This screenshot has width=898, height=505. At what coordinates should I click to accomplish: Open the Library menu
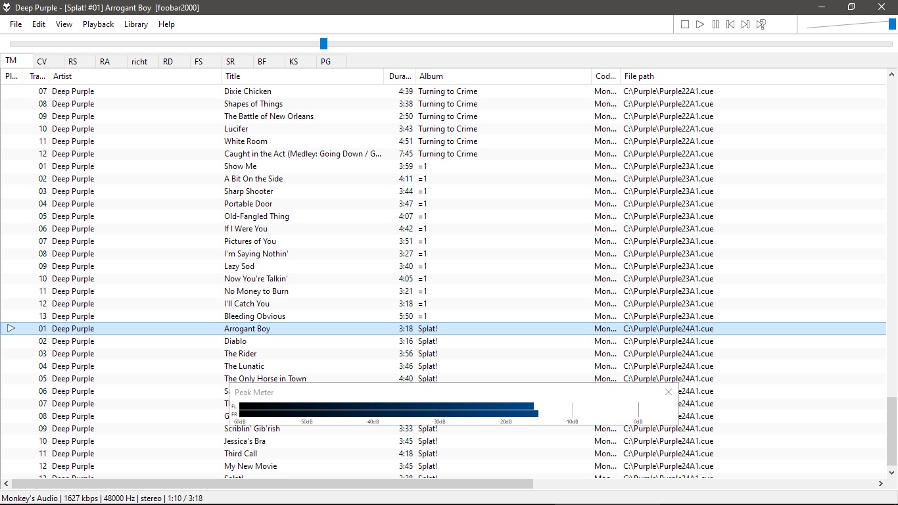click(135, 24)
